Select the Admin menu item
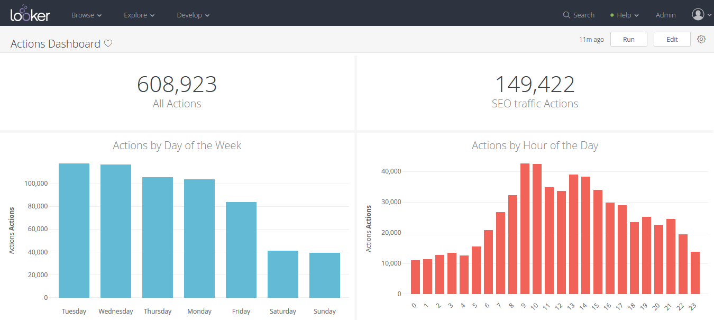The width and height of the screenshot is (714, 320). click(665, 15)
